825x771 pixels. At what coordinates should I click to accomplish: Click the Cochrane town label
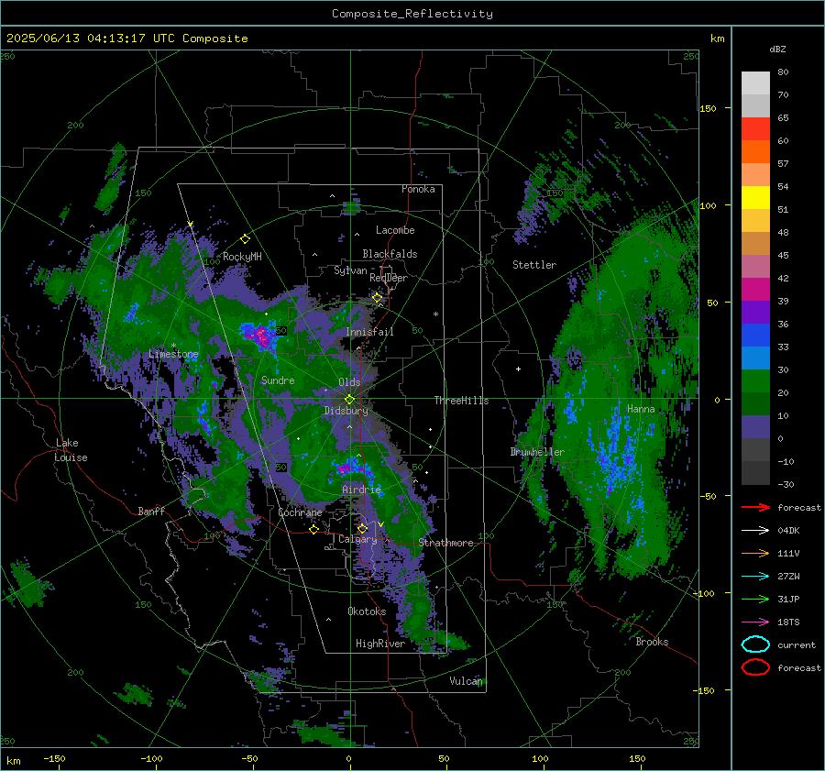coord(300,512)
